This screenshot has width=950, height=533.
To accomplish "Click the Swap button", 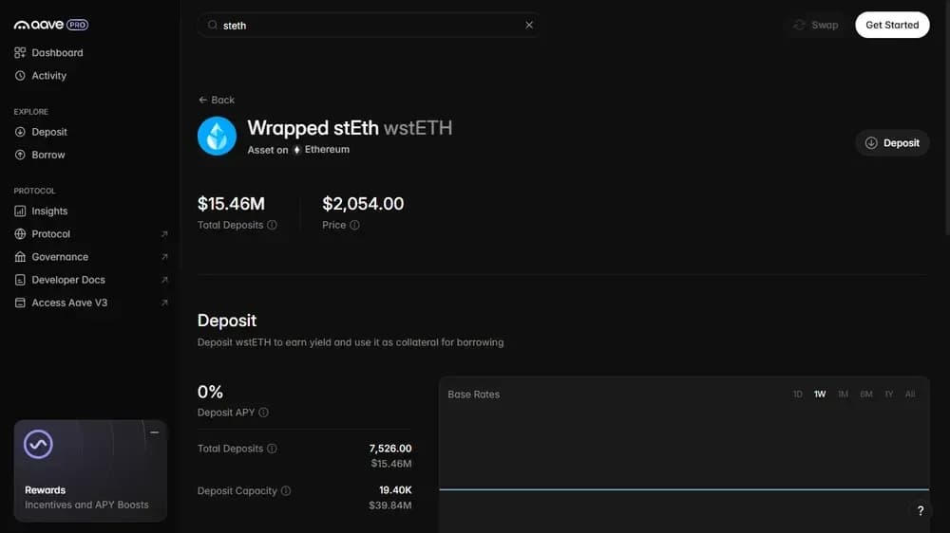I will click(x=815, y=25).
